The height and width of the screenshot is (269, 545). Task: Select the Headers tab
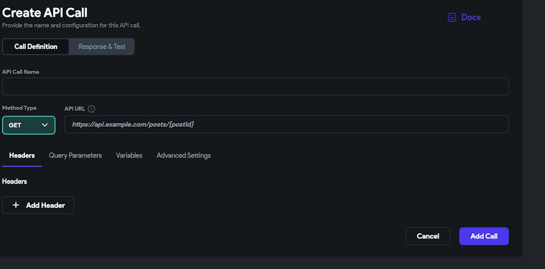point(22,156)
